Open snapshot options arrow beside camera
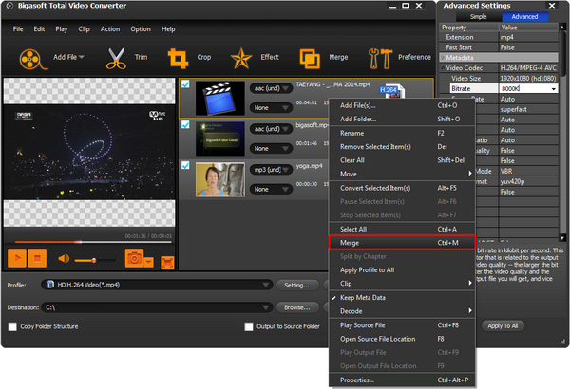This screenshot has height=389, width=570. point(149,262)
